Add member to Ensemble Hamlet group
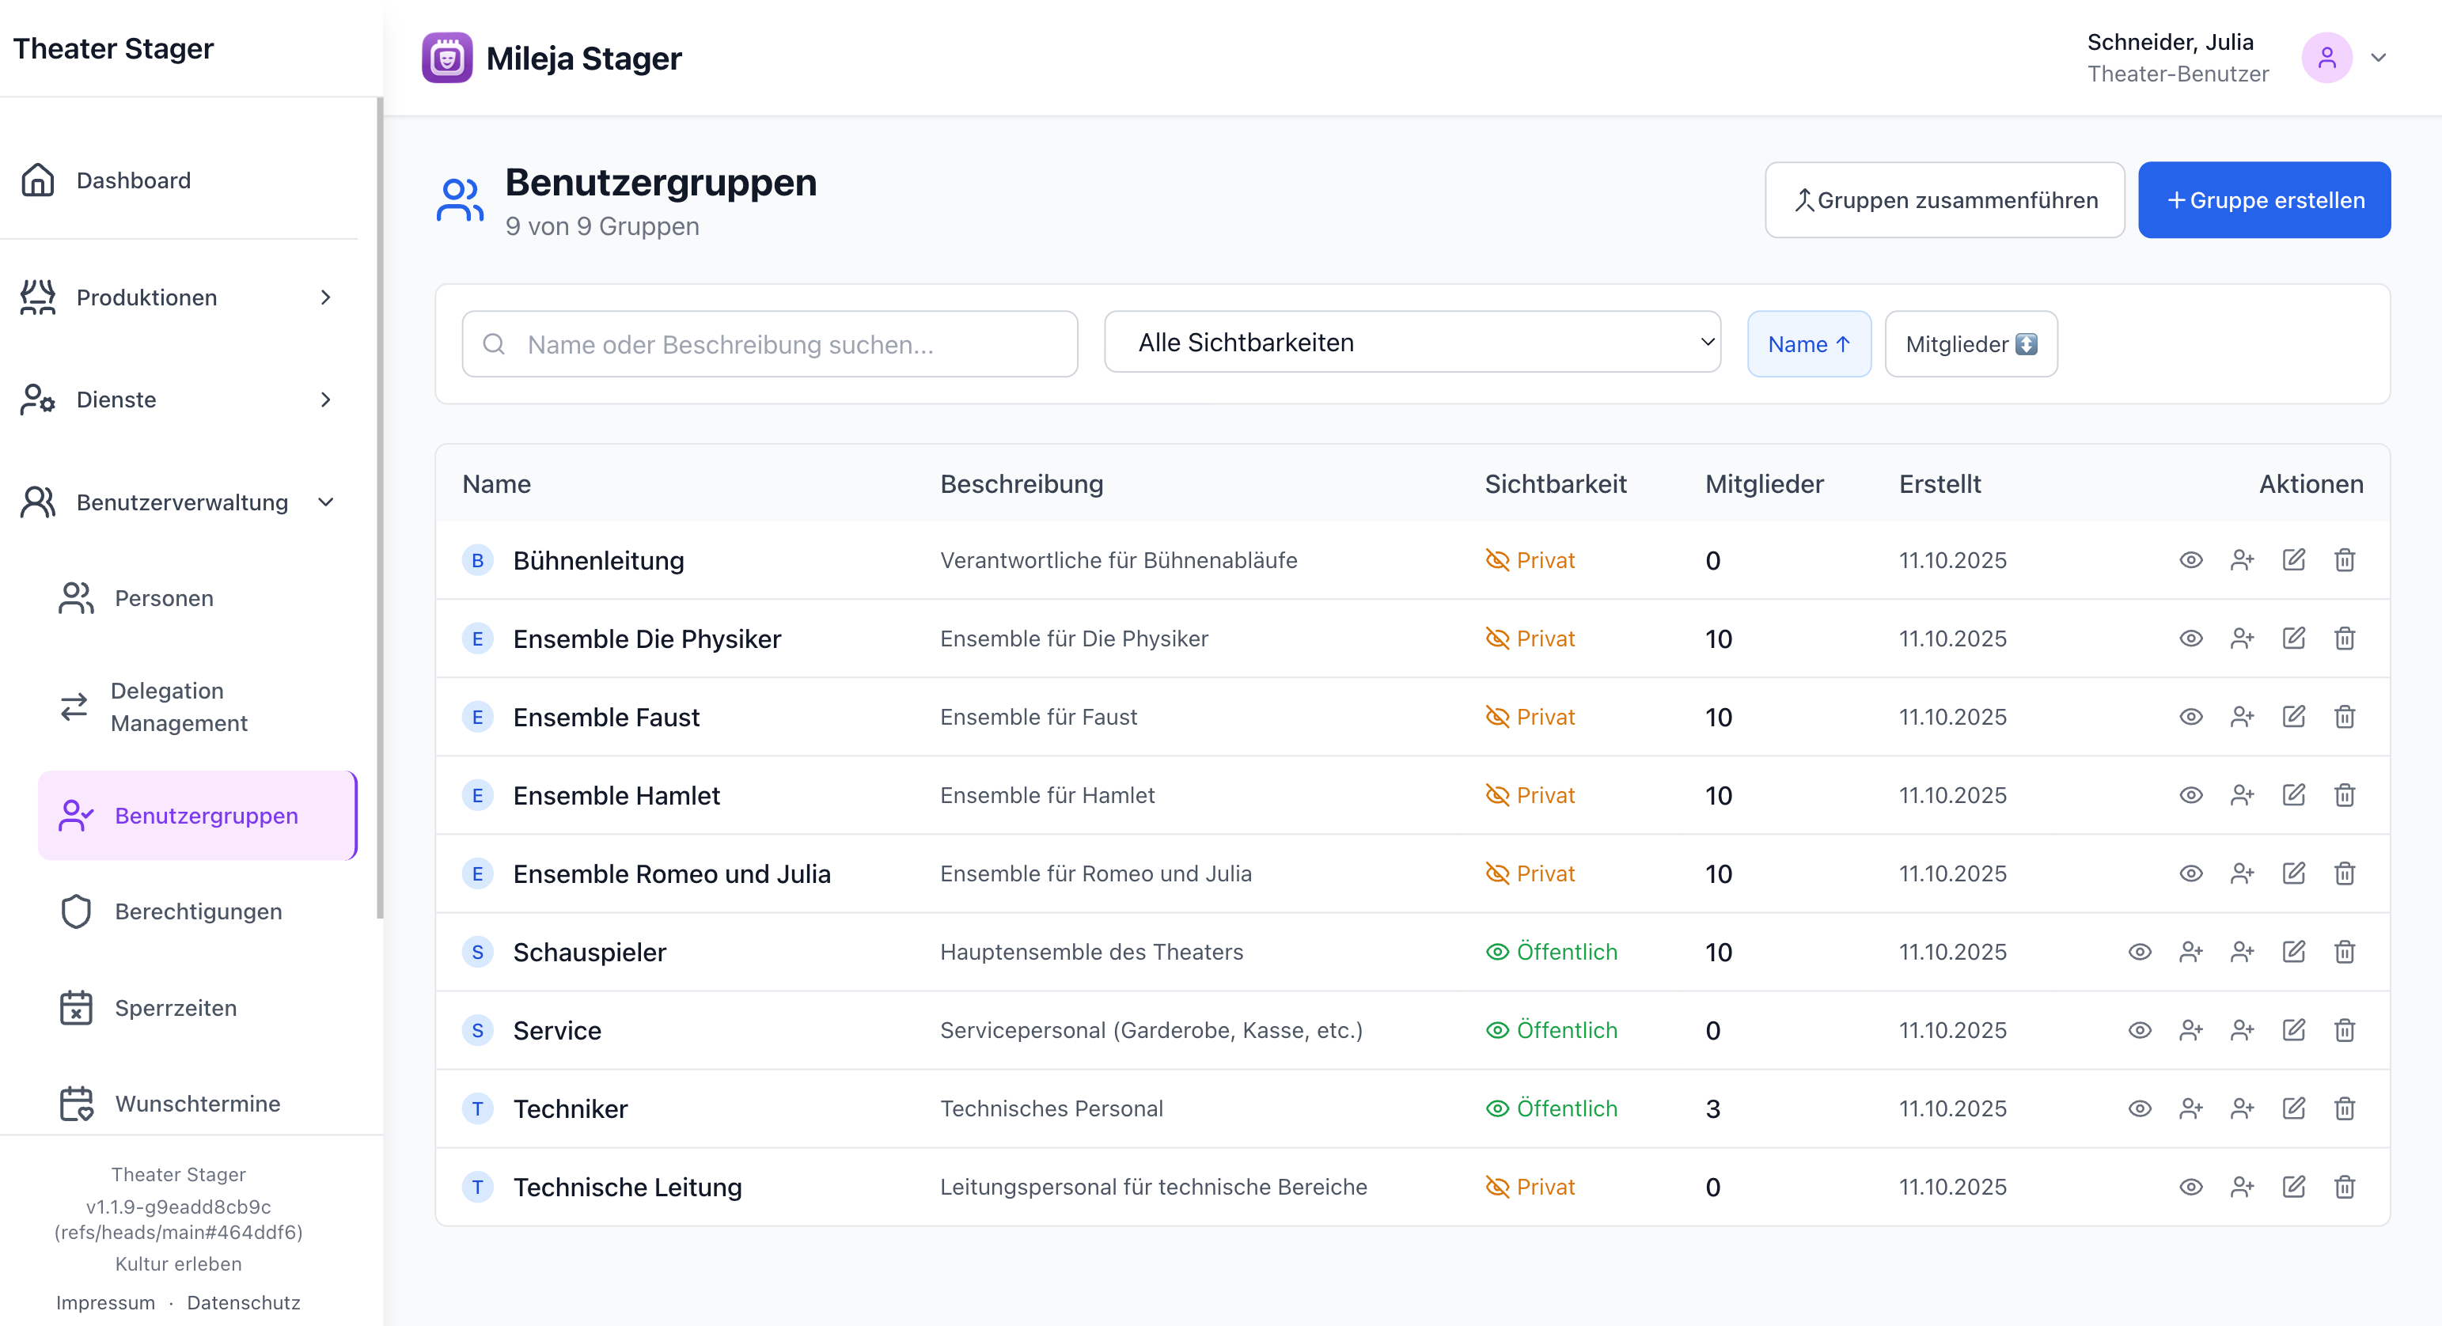 [x=2241, y=795]
